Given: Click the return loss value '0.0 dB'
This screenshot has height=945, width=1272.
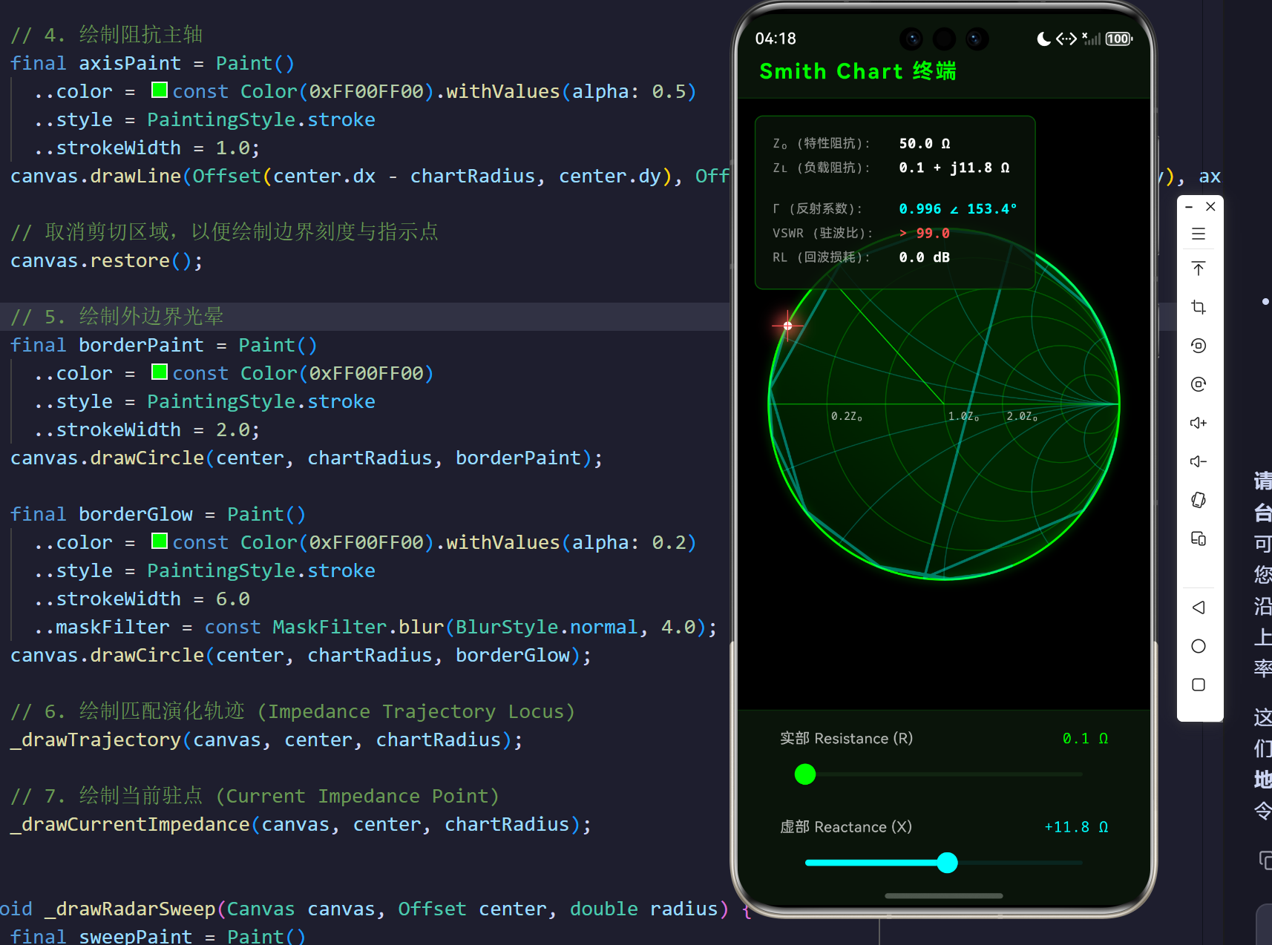Looking at the screenshot, I should click(925, 257).
